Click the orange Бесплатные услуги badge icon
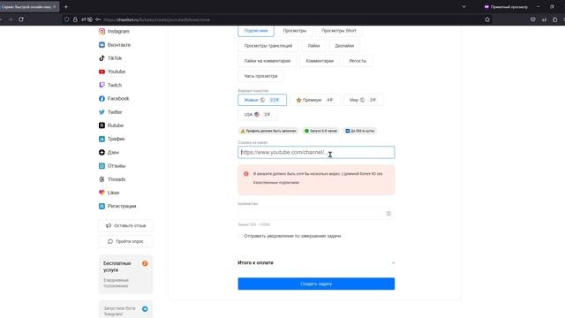The height and width of the screenshot is (318, 565). pyautogui.click(x=145, y=263)
